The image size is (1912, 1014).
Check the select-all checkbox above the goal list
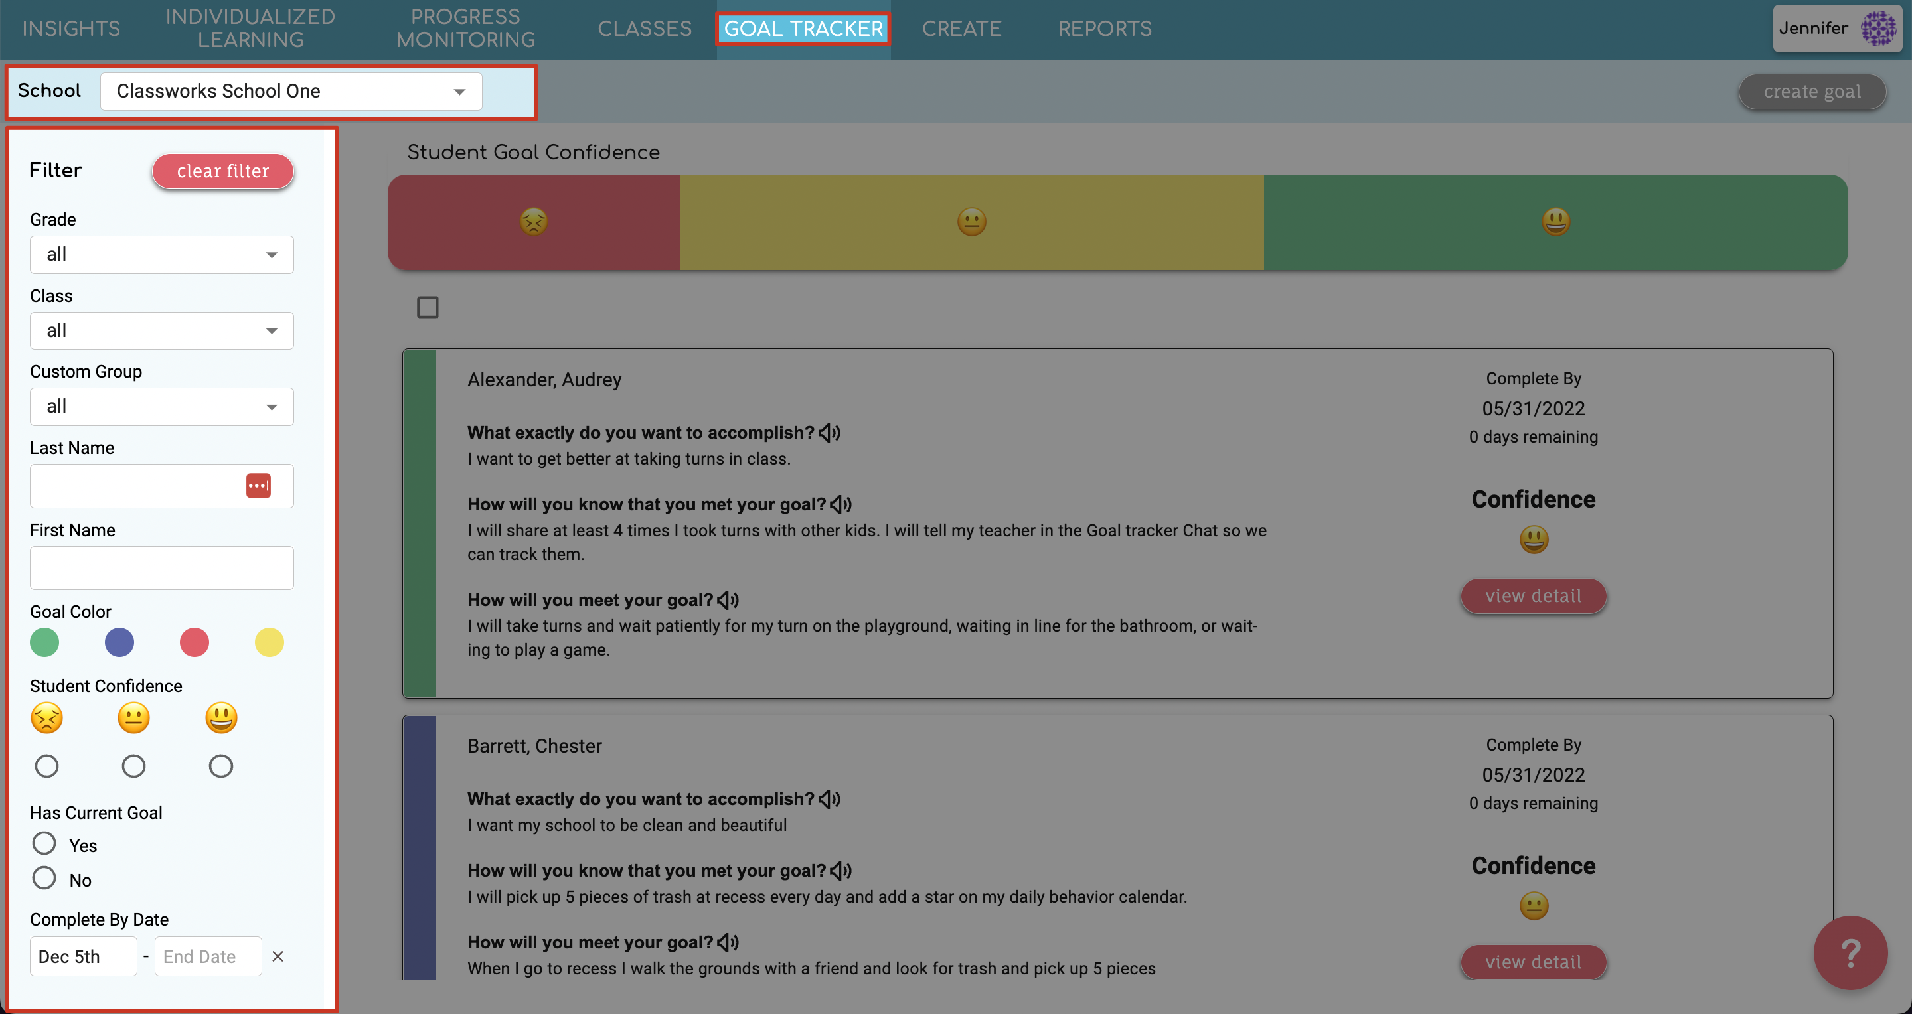click(x=427, y=307)
